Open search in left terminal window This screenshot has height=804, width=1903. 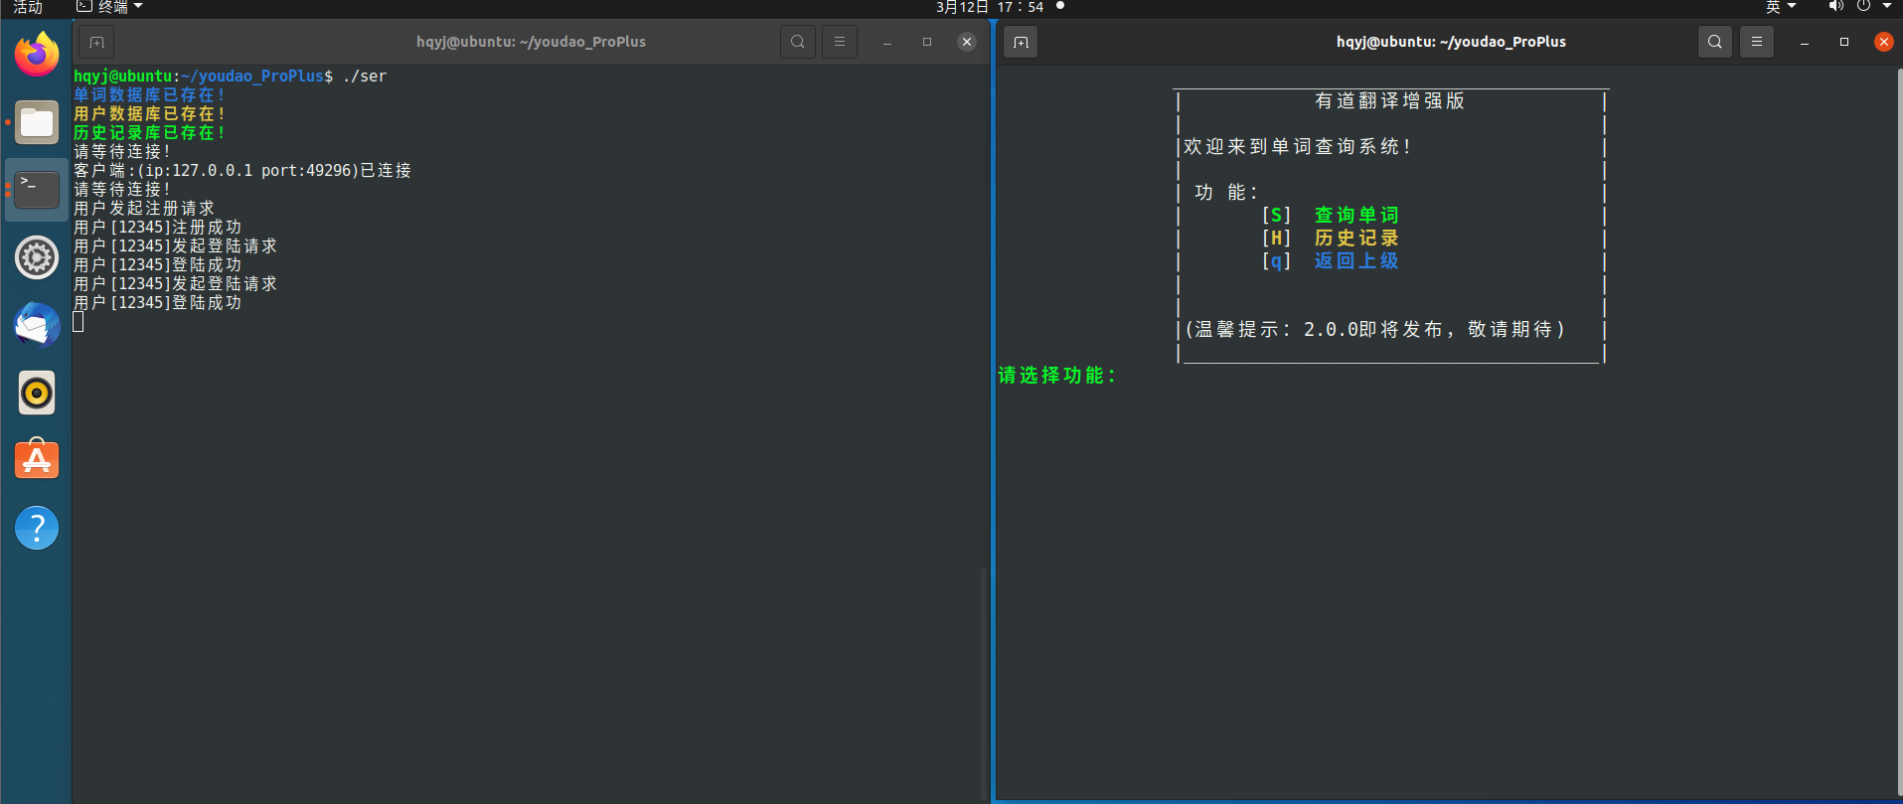(798, 42)
